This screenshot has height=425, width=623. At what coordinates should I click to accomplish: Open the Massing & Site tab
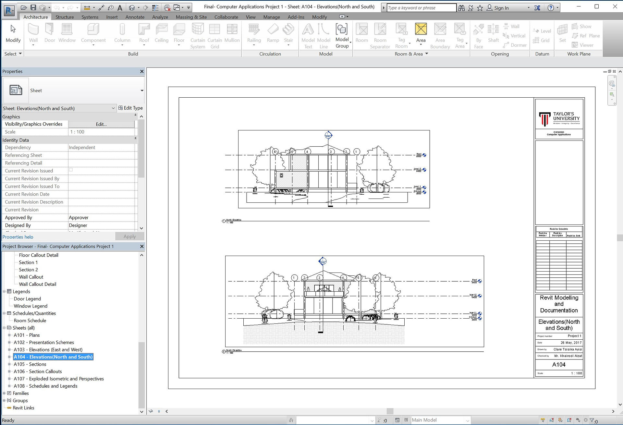click(x=191, y=17)
